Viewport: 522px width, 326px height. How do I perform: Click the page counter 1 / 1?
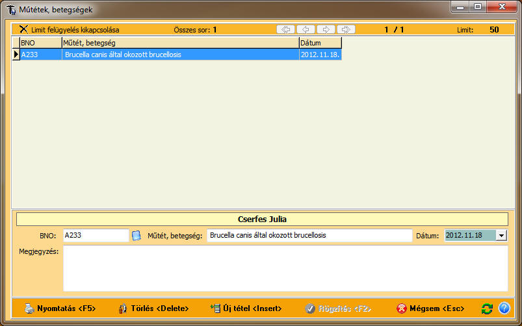pos(394,30)
